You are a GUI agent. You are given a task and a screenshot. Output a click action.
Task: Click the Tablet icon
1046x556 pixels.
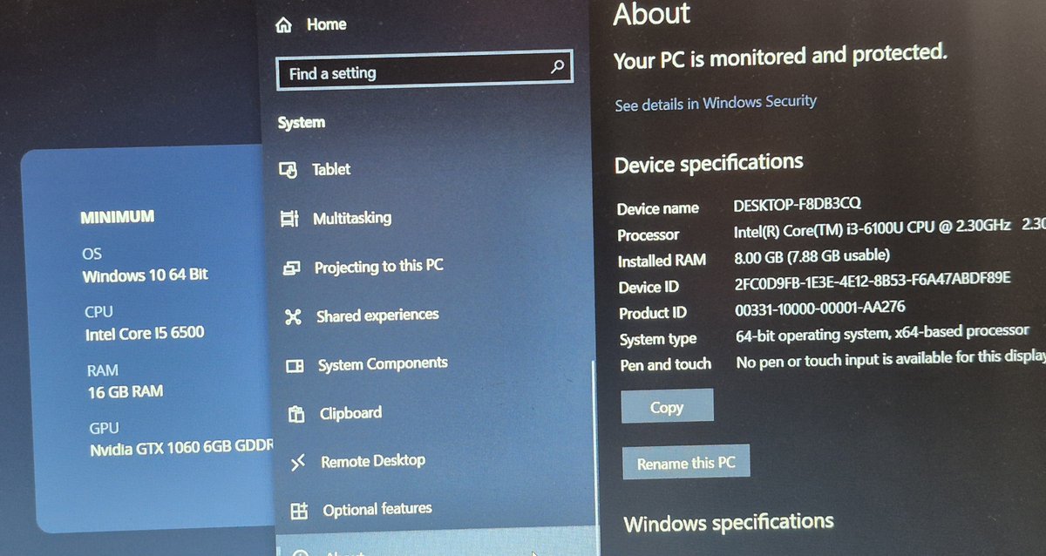click(x=289, y=170)
